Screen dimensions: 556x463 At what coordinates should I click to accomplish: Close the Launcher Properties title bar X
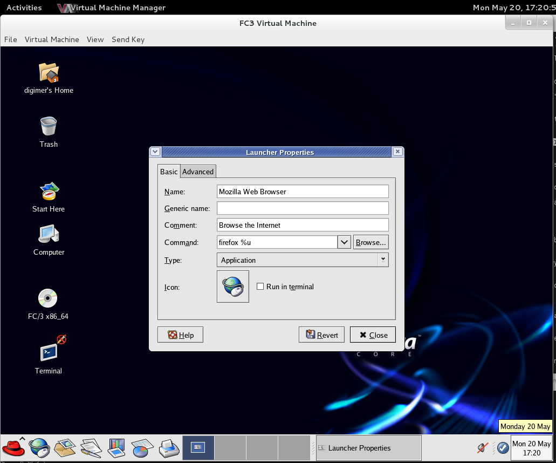398,152
